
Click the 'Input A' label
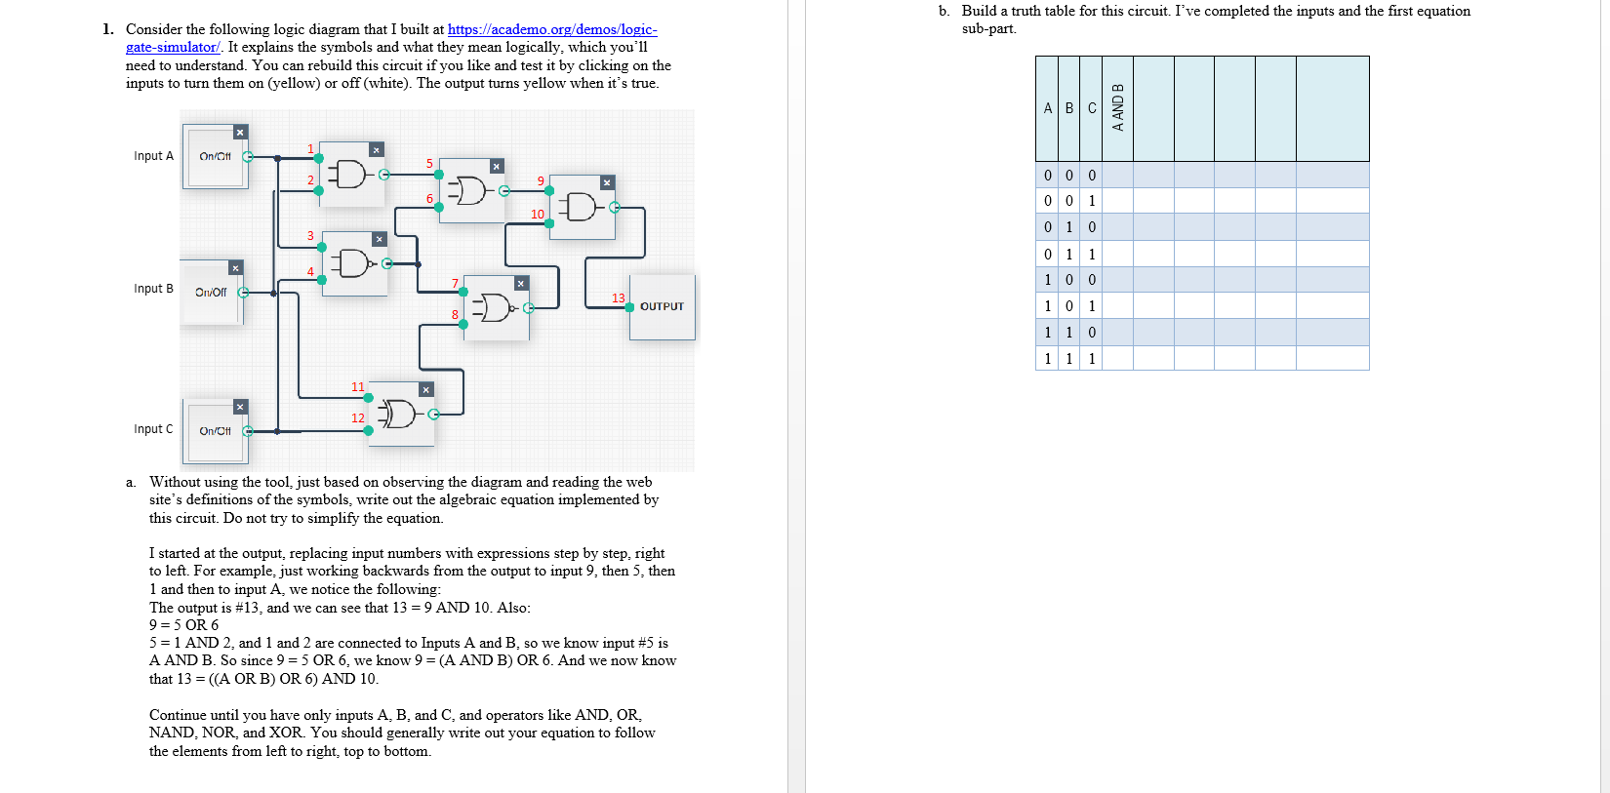[153, 156]
